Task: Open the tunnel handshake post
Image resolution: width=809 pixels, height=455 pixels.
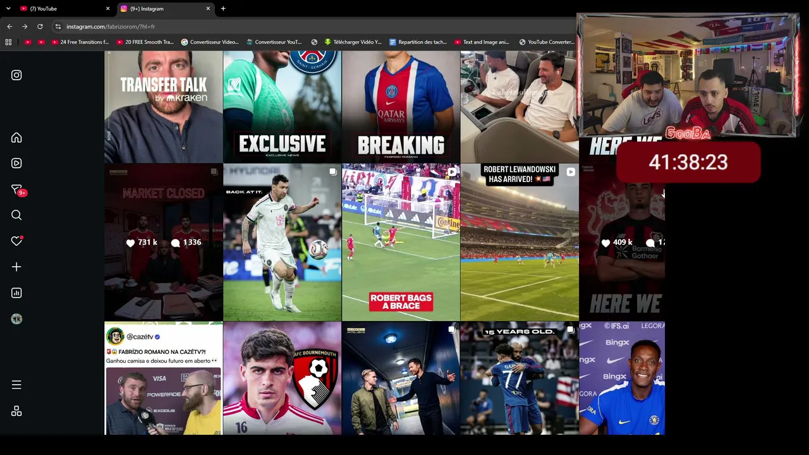Action: (401, 379)
